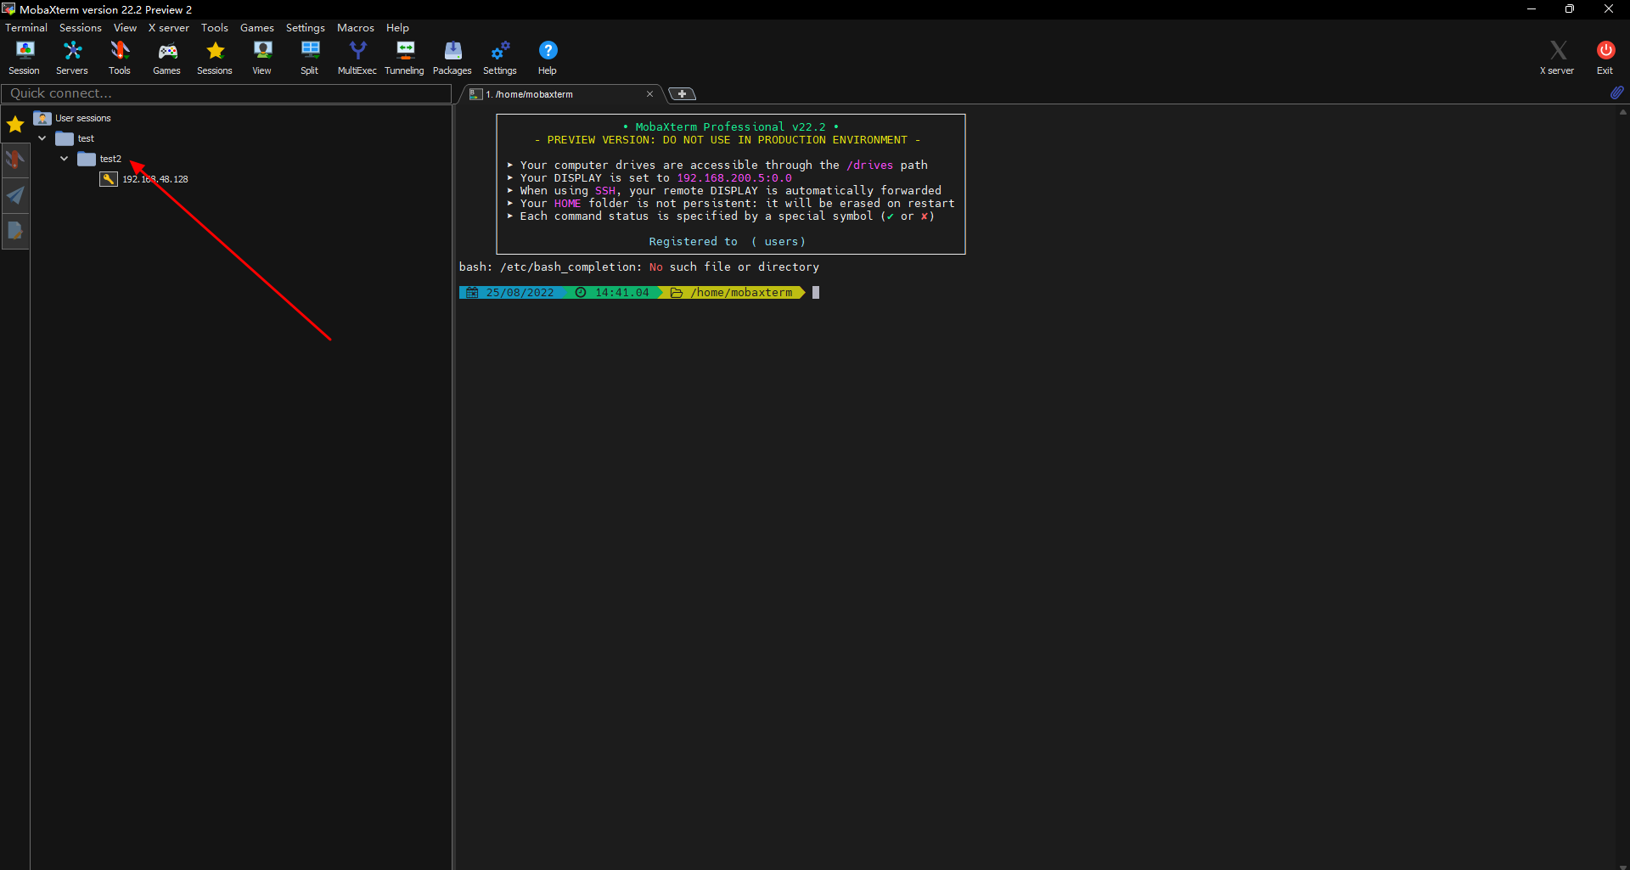Open the Tools toolbar icon
This screenshot has height=870, width=1630.
120,57
